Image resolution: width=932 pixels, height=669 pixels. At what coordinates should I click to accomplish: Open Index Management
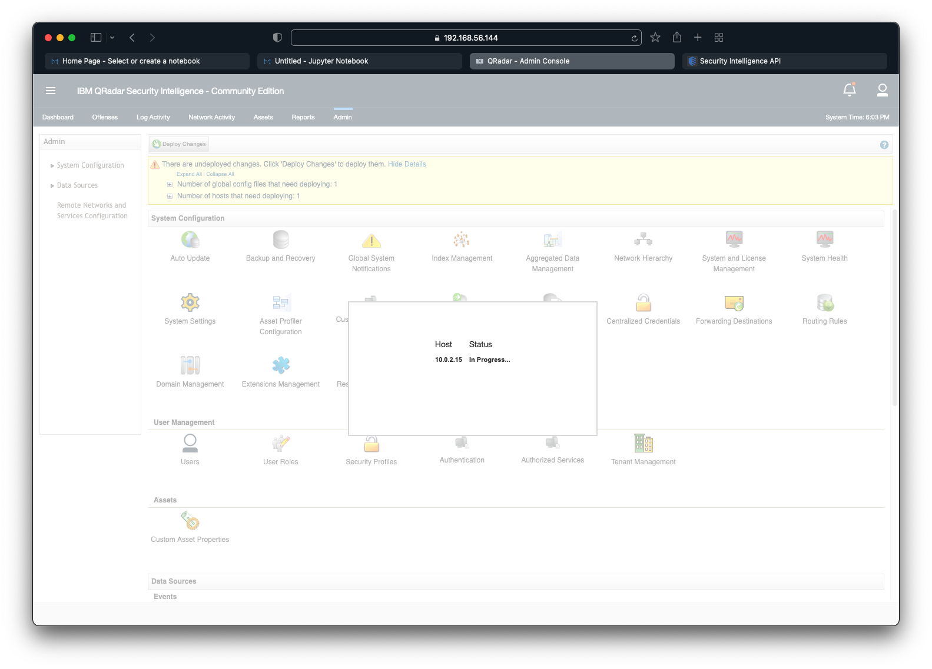tap(462, 240)
